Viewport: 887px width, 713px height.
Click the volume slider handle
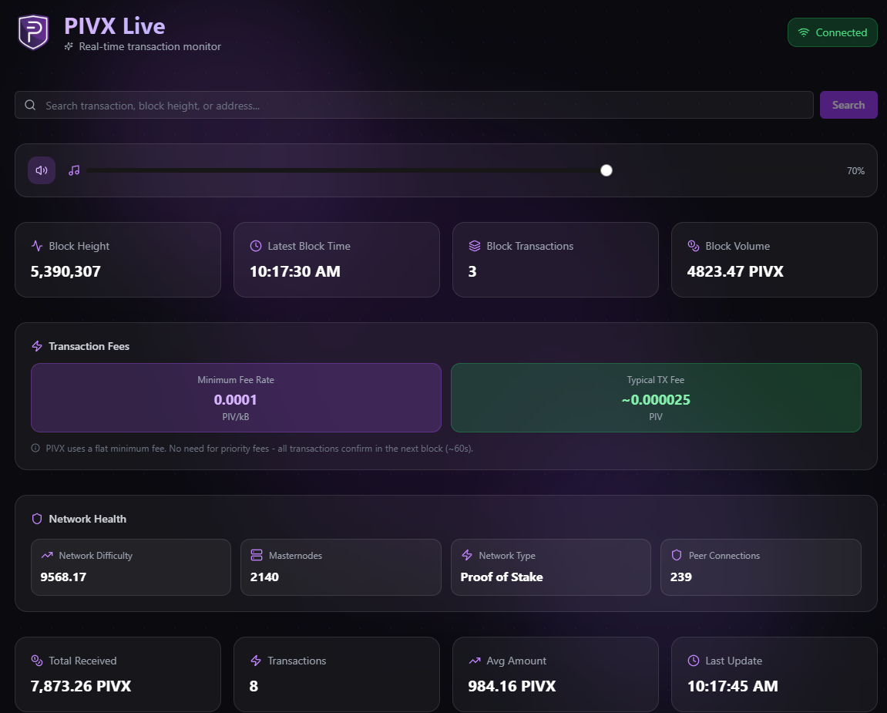point(606,170)
